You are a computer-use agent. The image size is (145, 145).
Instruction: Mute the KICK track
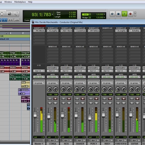[x=69, y=103]
